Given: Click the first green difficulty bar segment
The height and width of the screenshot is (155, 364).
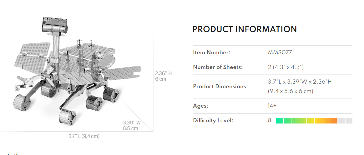Looking at the screenshot, I should 280,121.
